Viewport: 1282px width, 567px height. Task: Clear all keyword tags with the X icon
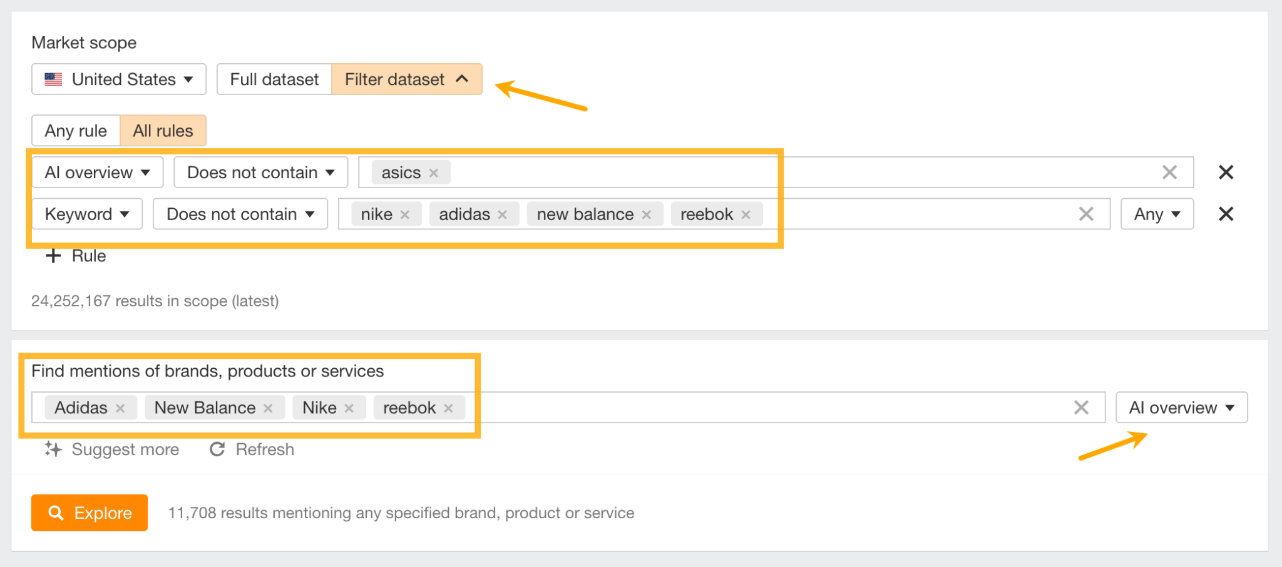[x=1086, y=214]
